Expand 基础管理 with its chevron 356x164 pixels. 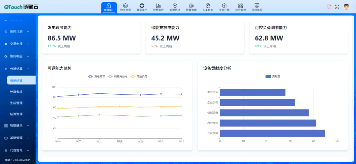pos(28,138)
